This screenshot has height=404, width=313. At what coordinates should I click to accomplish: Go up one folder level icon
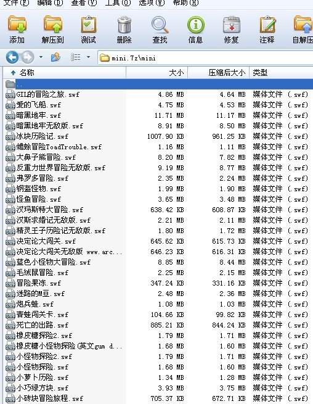coord(55,57)
